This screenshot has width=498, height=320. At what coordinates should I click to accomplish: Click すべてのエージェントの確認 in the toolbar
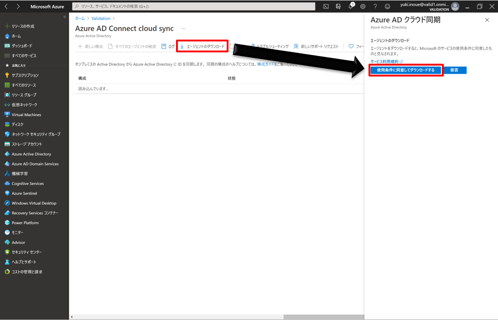(x=132, y=46)
